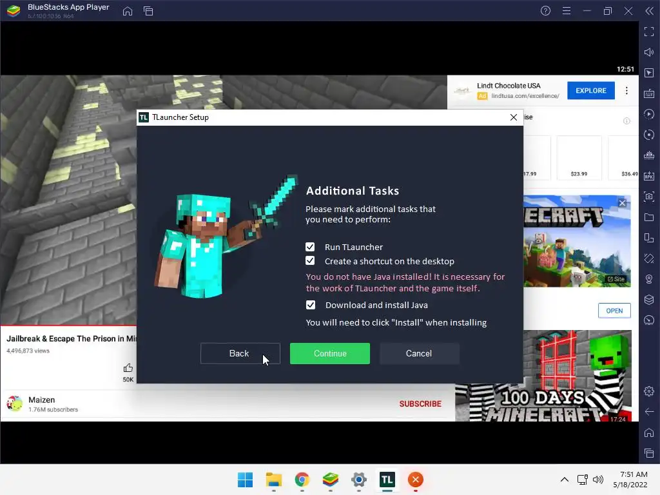Viewport: 660px width, 495px height.
Task: Uncheck the Run TLauncher checkbox
Action: 310,247
